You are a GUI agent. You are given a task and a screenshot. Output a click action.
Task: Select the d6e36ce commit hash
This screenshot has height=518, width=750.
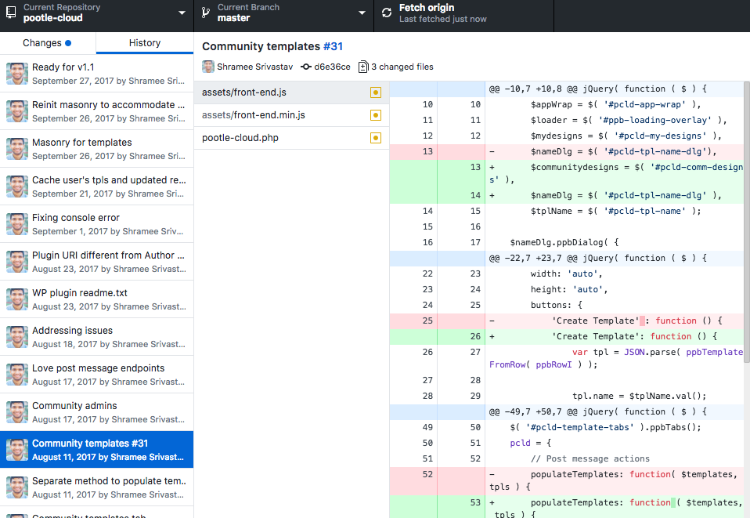point(332,67)
